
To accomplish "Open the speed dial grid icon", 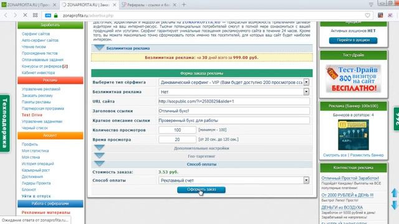I will tap(35, 15).
